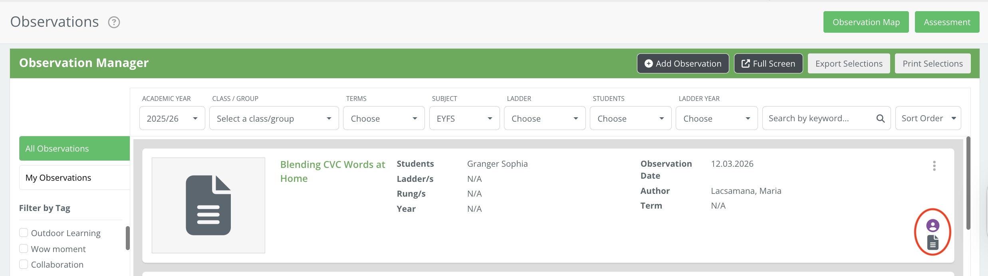The image size is (988, 276).
Task: Click the document icon below the profile icon
Action: pos(932,242)
